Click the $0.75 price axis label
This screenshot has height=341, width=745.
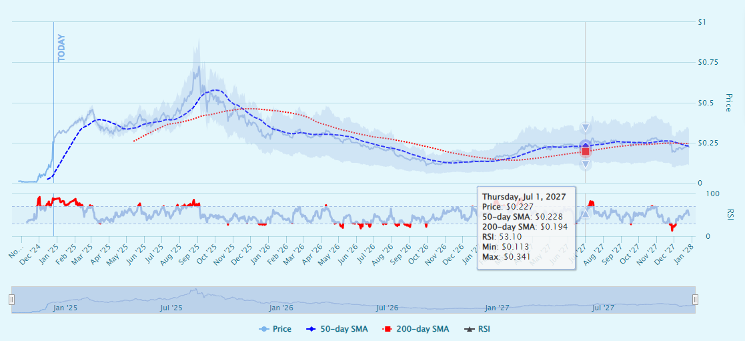pos(708,63)
